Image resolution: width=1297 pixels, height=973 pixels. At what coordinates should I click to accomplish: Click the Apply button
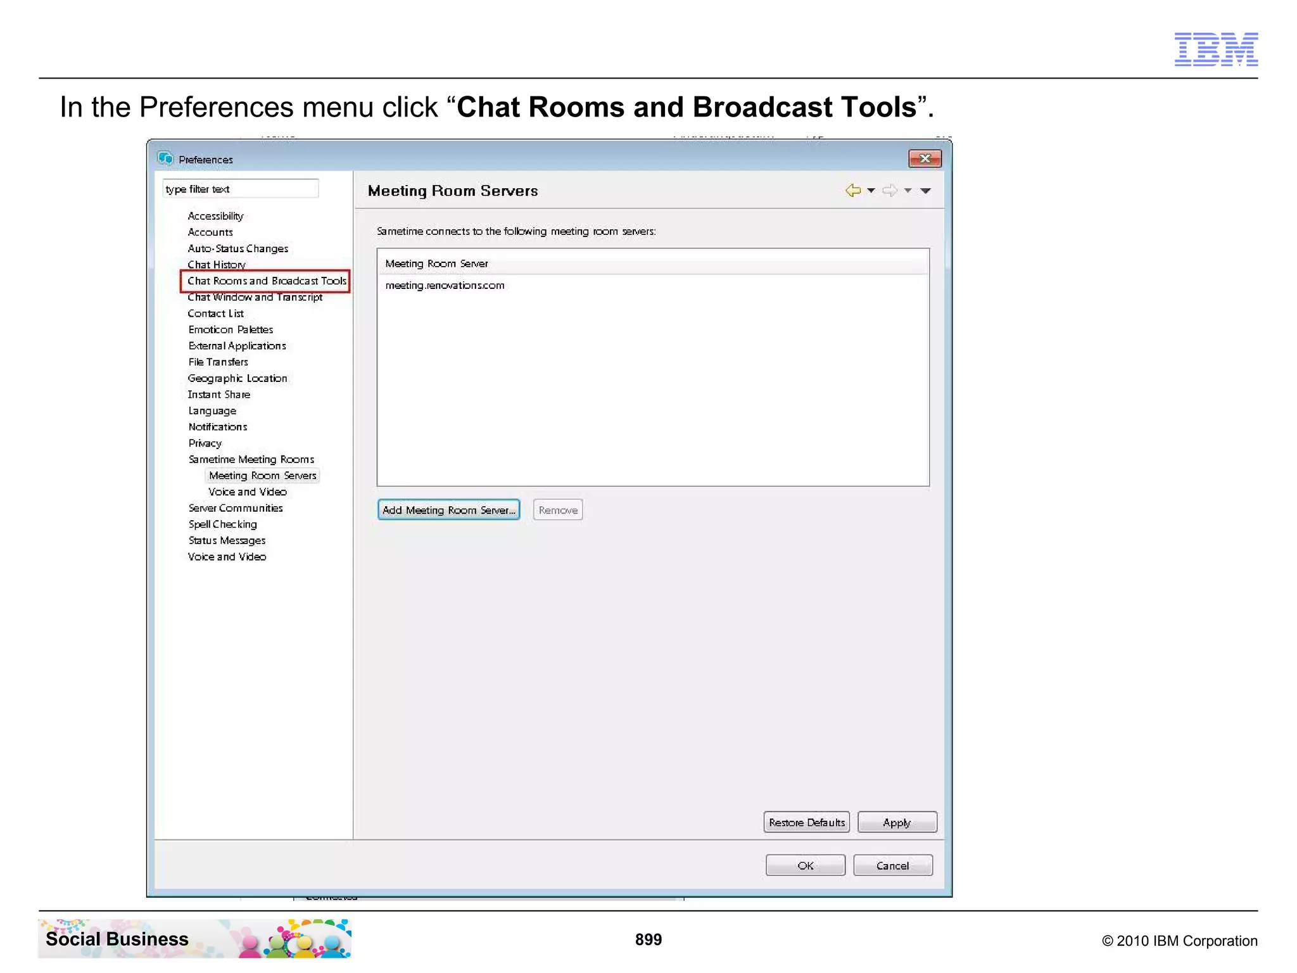click(897, 822)
